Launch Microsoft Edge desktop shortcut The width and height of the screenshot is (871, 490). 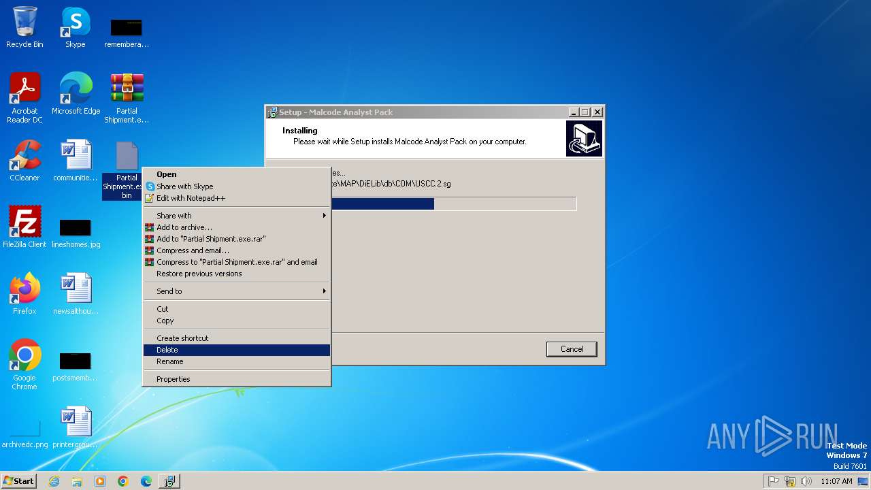[76, 93]
